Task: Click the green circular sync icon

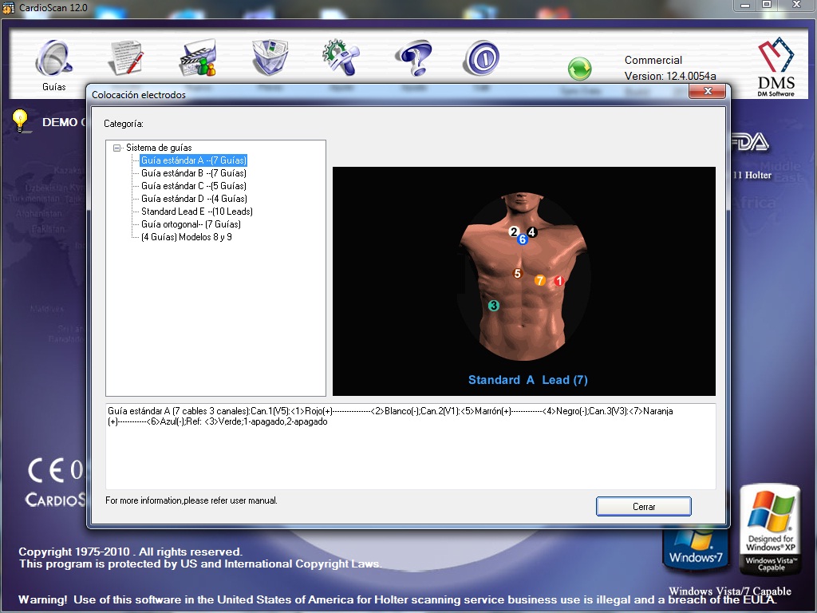Action: [579, 69]
